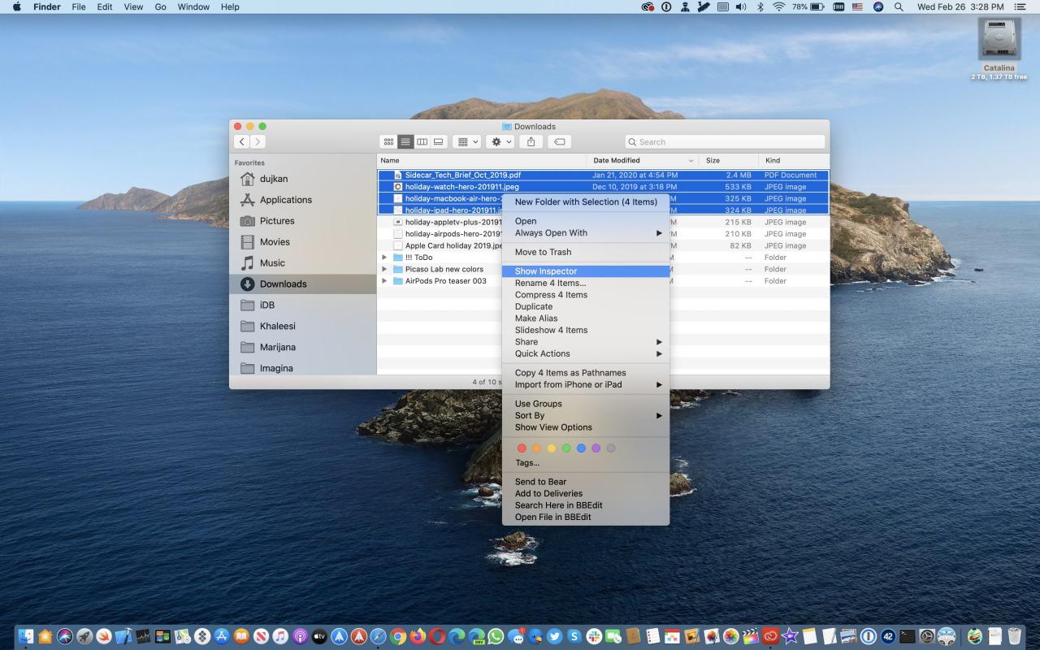The width and height of the screenshot is (1040, 650).
Task: Click the Edit Tags toolbar button
Action: click(558, 141)
